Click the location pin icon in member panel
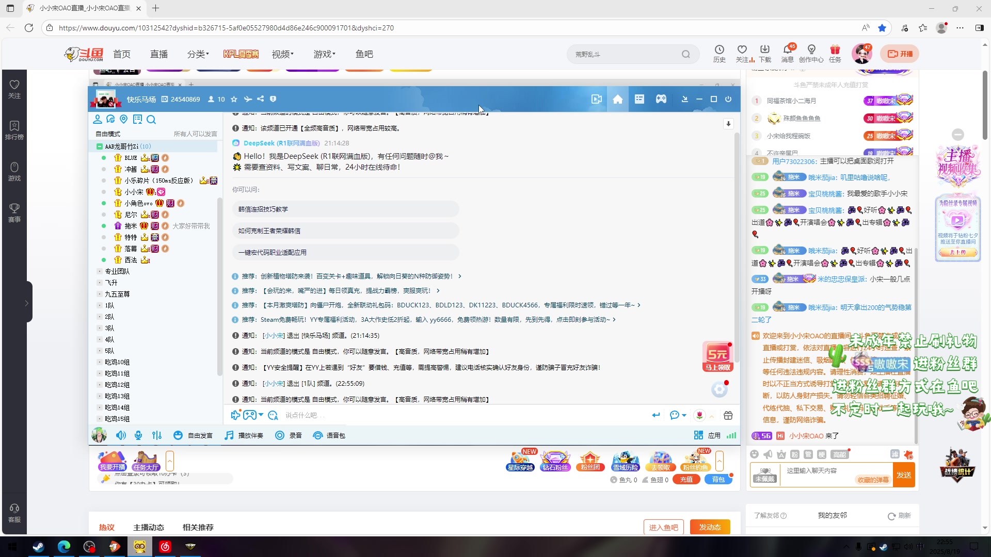Image resolution: width=991 pixels, height=557 pixels. [124, 119]
